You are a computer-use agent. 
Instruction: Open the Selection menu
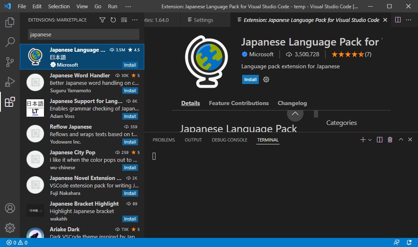point(59,6)
